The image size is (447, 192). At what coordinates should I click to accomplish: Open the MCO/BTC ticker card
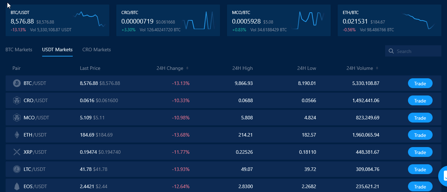(x=279, y=20)
